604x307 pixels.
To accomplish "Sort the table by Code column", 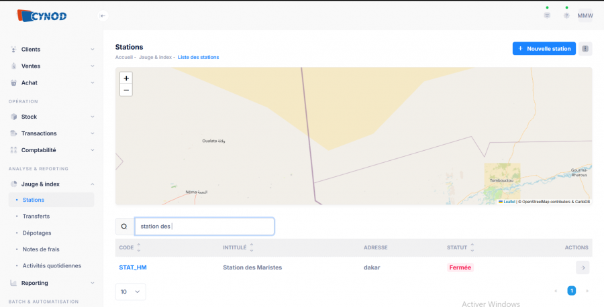I will [x=139, y=247].
